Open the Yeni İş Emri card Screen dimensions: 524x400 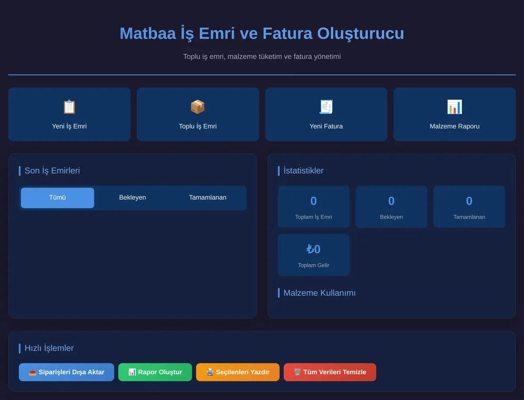point(69,114)
